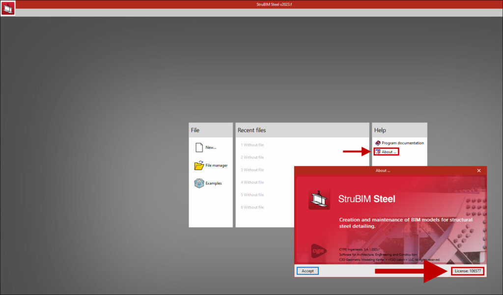Click the Help panel header
Screen dimensions: 503x295
pyautogui.click(x=399, y=130)
